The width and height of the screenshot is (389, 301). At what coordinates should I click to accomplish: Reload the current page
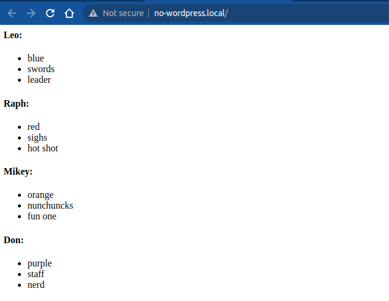(x=50, y=13)
